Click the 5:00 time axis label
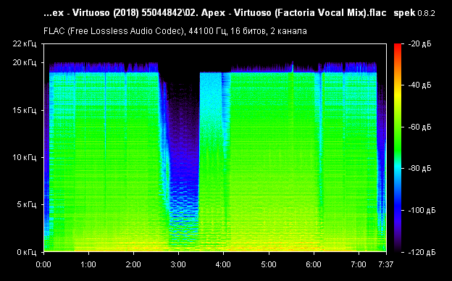The width and height of the screenshot is (452, 281). coord(269,264)
